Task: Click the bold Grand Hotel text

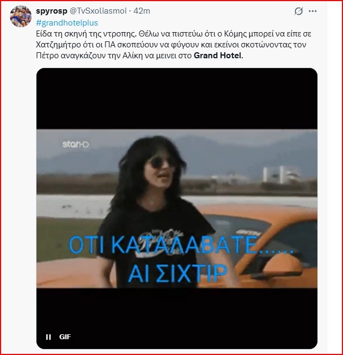Action: click(x=218, y=56)
